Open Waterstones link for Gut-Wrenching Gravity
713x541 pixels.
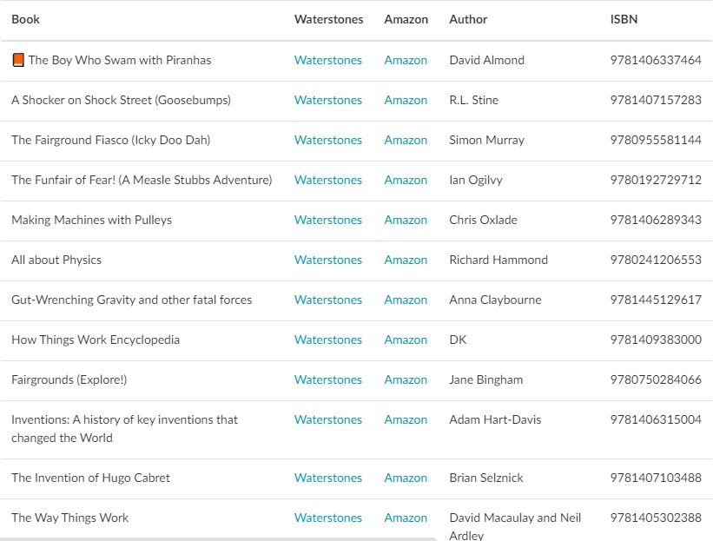click(328, 300)
